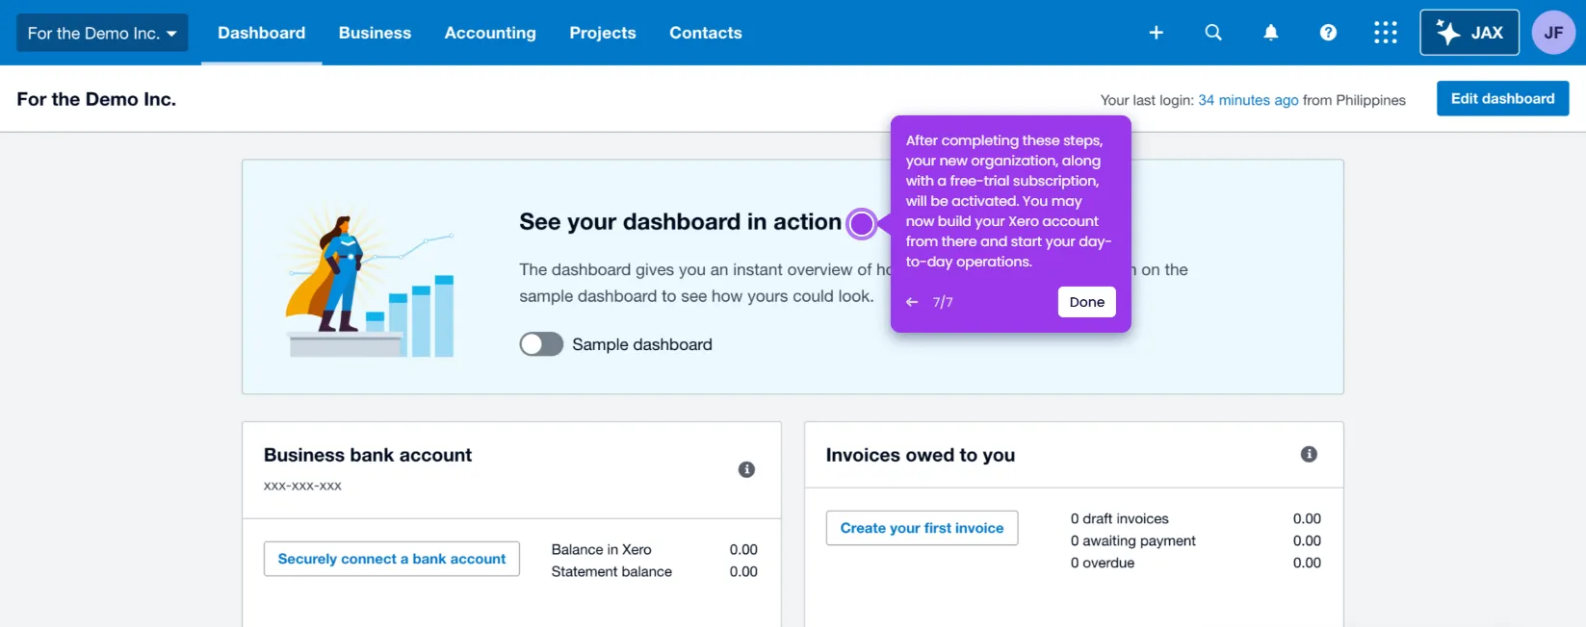Click the 7/7 step counter
This screenshot has width=1586, height=627.
[x=943, y=302]
